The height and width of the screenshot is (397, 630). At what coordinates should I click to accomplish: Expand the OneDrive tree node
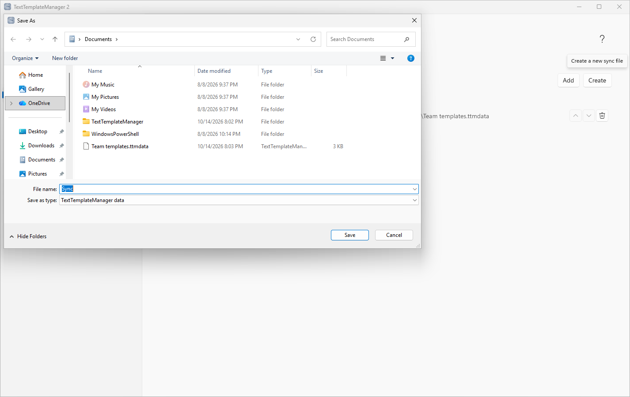11,103
